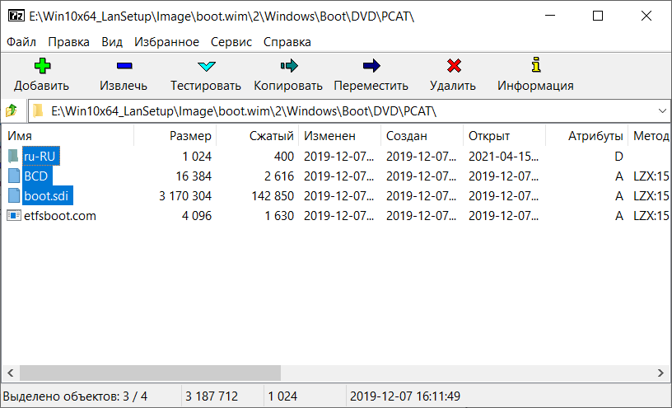The height and width of the screenshot is (408, 672).
Task: Select the etfsboot.com file icon
Action: coord(14,215)
